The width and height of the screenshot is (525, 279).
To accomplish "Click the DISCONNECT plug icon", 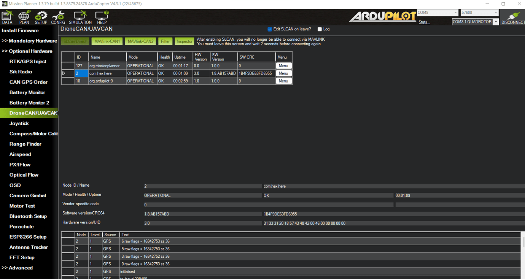I will coord(513,18).
